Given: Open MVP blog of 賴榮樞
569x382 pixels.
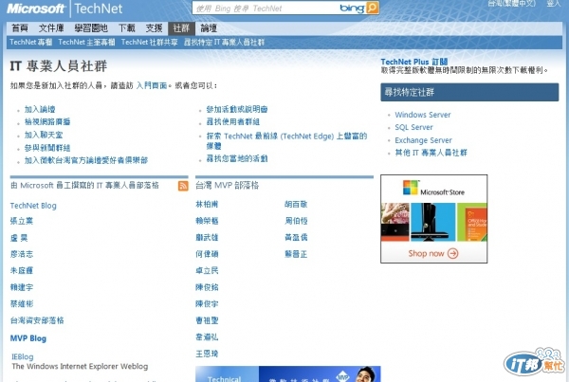Looking at the screenshot, I should pos(207,221).
